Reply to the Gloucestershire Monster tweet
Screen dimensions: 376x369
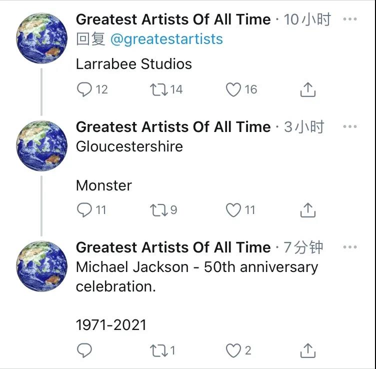click(x=84, y=210)
